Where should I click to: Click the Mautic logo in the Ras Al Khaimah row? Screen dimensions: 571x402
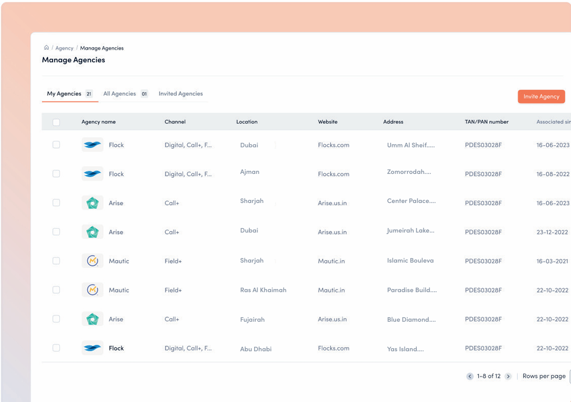coord(93,290)
